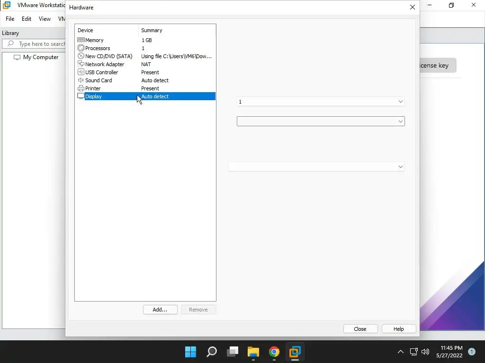Select the Memory row label
This screenshot has width=485, height=363.
tap(94, 40)
